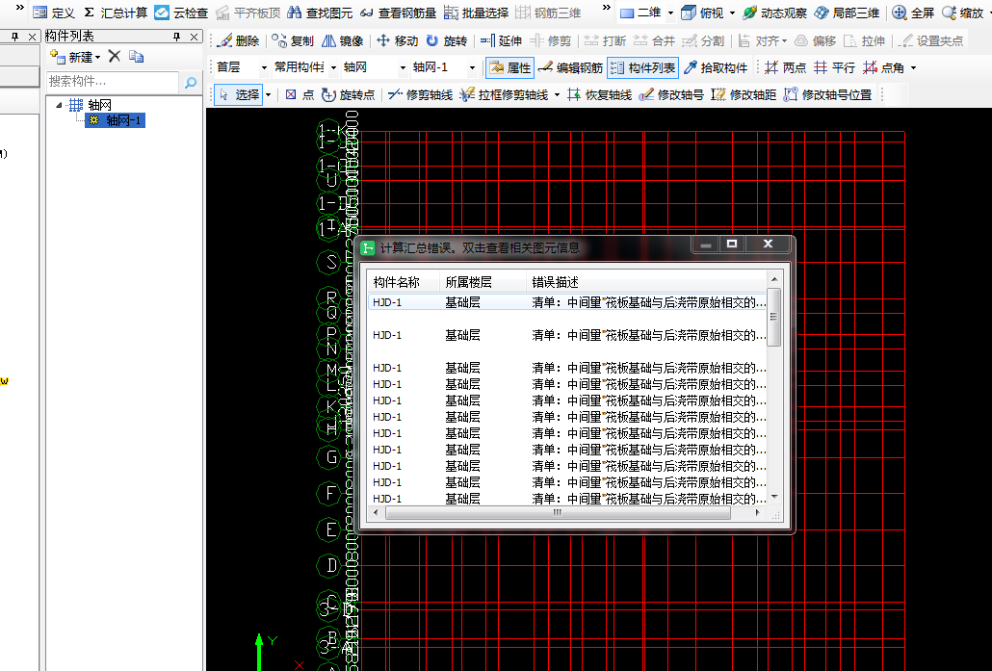The width and height of the screenshot is (992, 671).
Task: Expand the top toolbar overflow chevron
Action: [x=606, y=8]
